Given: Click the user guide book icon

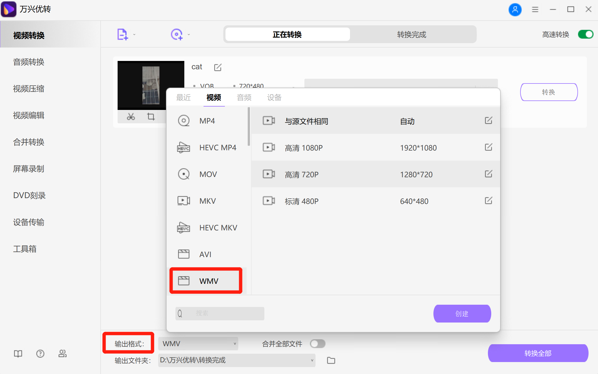Looking at the screenshot, I should click(18, 353).
